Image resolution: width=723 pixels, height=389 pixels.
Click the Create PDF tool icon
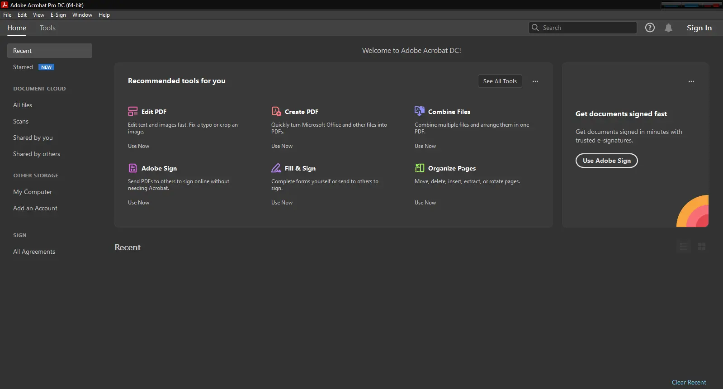point(276,111)
